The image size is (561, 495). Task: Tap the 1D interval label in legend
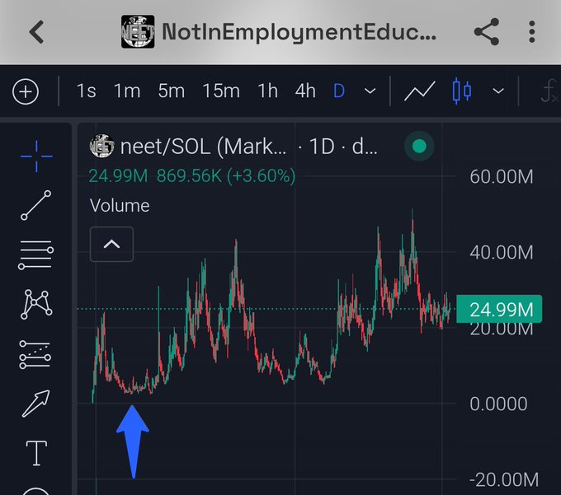(x=322, y=147)
